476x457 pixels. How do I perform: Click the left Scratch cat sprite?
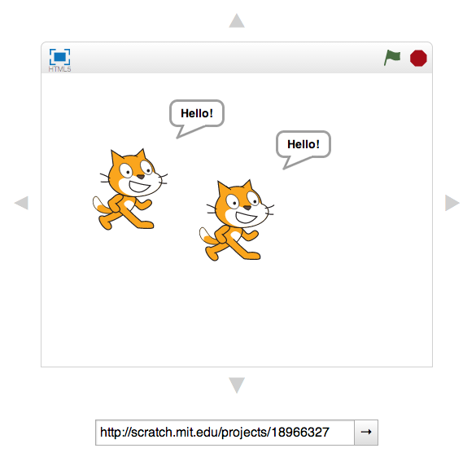tap(130, 189)
